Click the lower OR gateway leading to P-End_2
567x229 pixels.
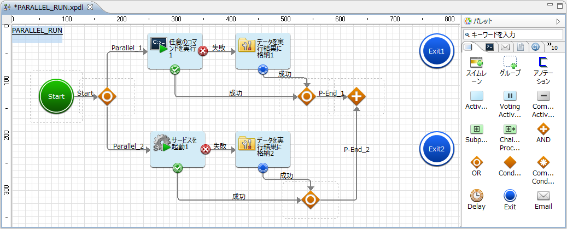click(x=310, y=199)
